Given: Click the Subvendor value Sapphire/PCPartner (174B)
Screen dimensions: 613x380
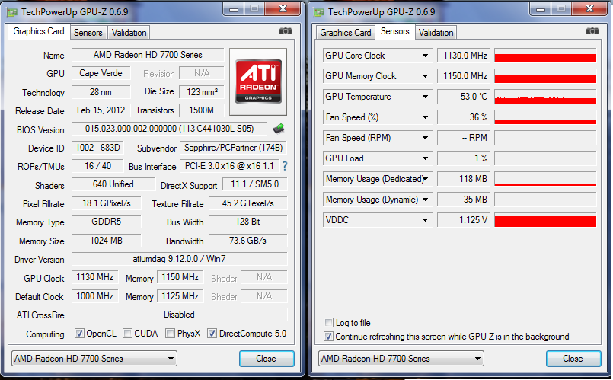Looking at the screenshot, I should click(x=233, y=148).
